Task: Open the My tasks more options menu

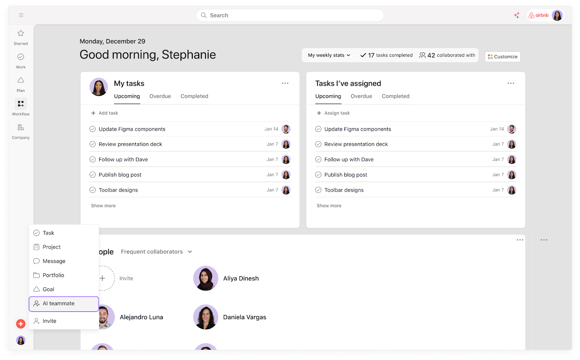Action: tap(285, 83)
